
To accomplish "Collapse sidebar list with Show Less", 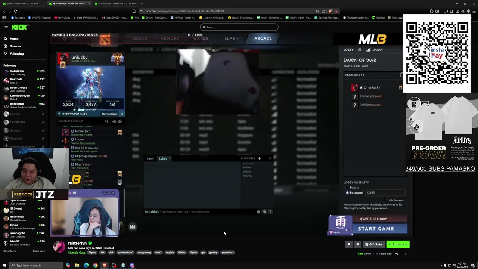I will click(38, 251).
